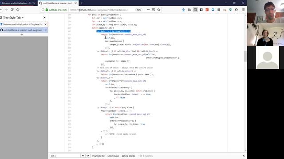Close the find bar
The image size is (284, 159).
(244, 156)
